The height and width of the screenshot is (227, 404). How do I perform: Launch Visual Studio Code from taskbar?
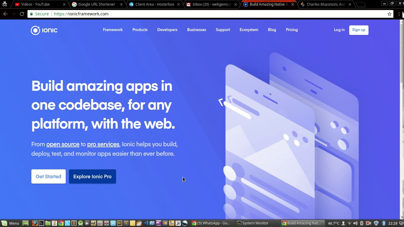coord(146,223)
